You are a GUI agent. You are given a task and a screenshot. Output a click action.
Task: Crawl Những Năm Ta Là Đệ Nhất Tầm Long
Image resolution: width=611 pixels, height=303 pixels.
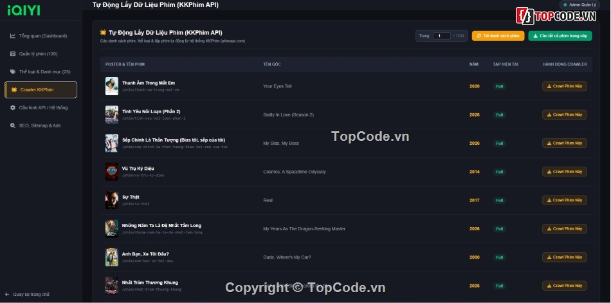tap(564, 228)
